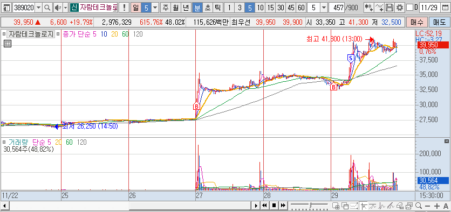The width and height of the screenshot is (451, 212).
Task: Click the 39,950 current price tag
Action: pyautogui.click(x=433, y=45)
